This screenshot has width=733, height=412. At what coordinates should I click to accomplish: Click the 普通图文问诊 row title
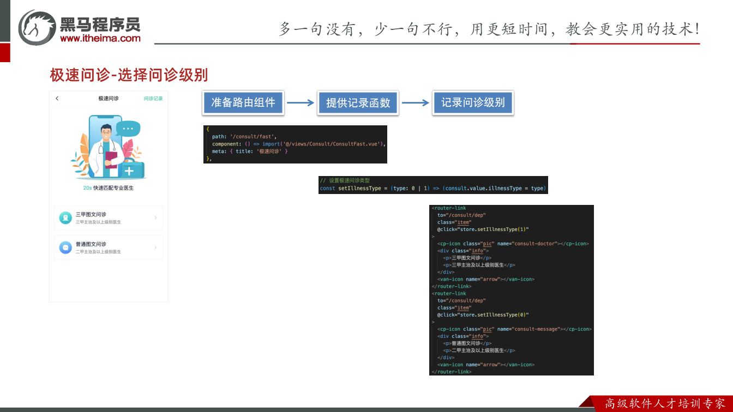tap(91, 244)
